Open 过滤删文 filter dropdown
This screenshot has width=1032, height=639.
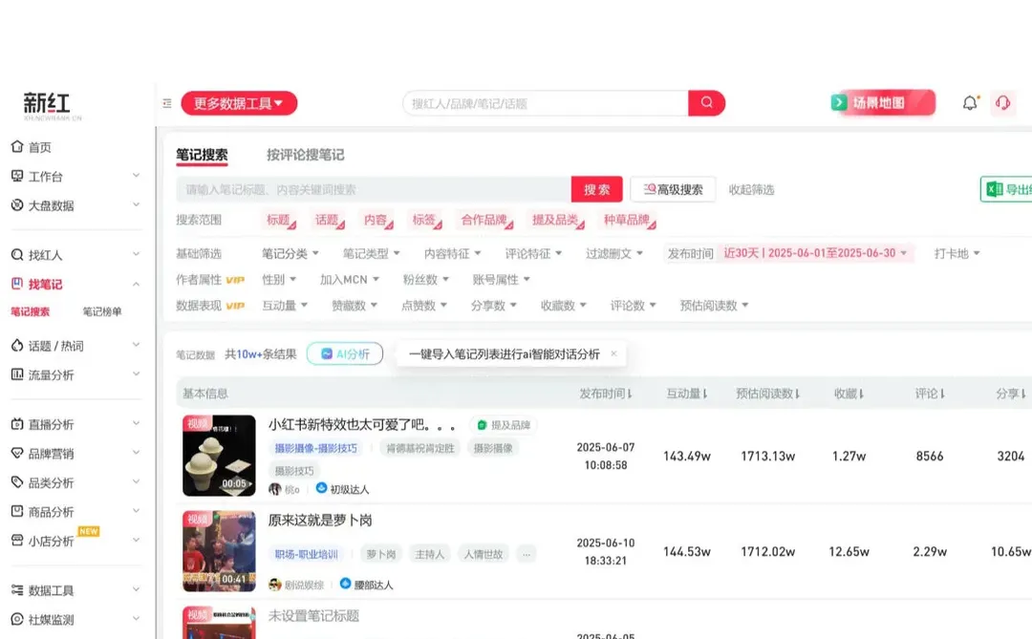(x=614, y=253)
